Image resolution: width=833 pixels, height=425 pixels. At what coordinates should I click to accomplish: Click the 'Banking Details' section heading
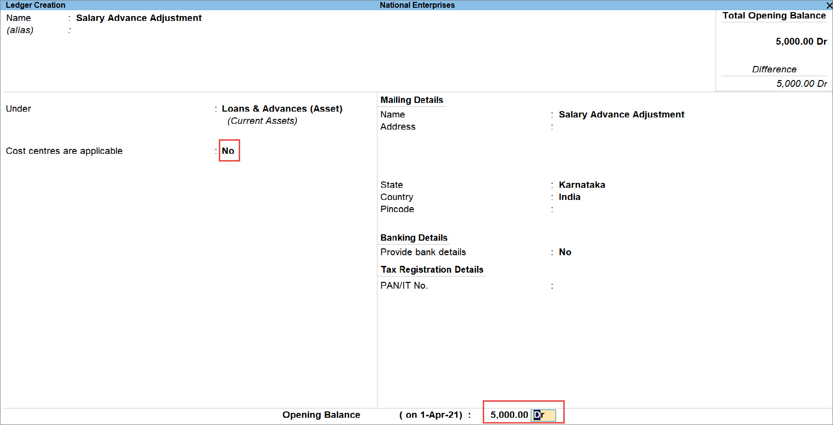(x=414, y=238)
